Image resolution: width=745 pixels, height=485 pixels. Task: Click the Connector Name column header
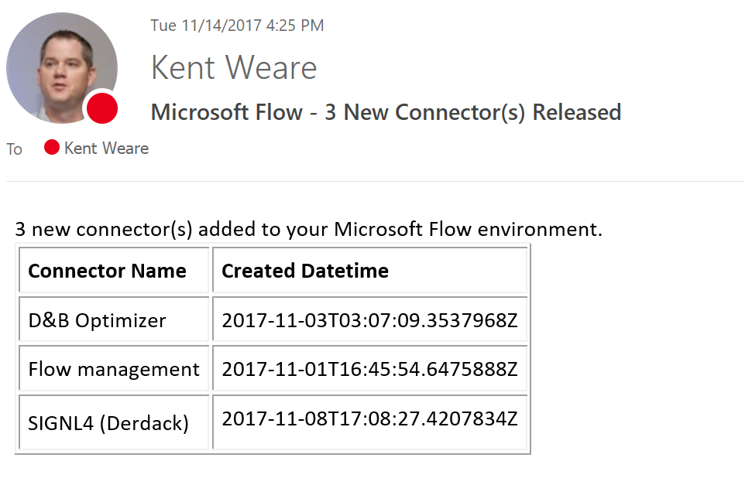[x=107, y=271]
